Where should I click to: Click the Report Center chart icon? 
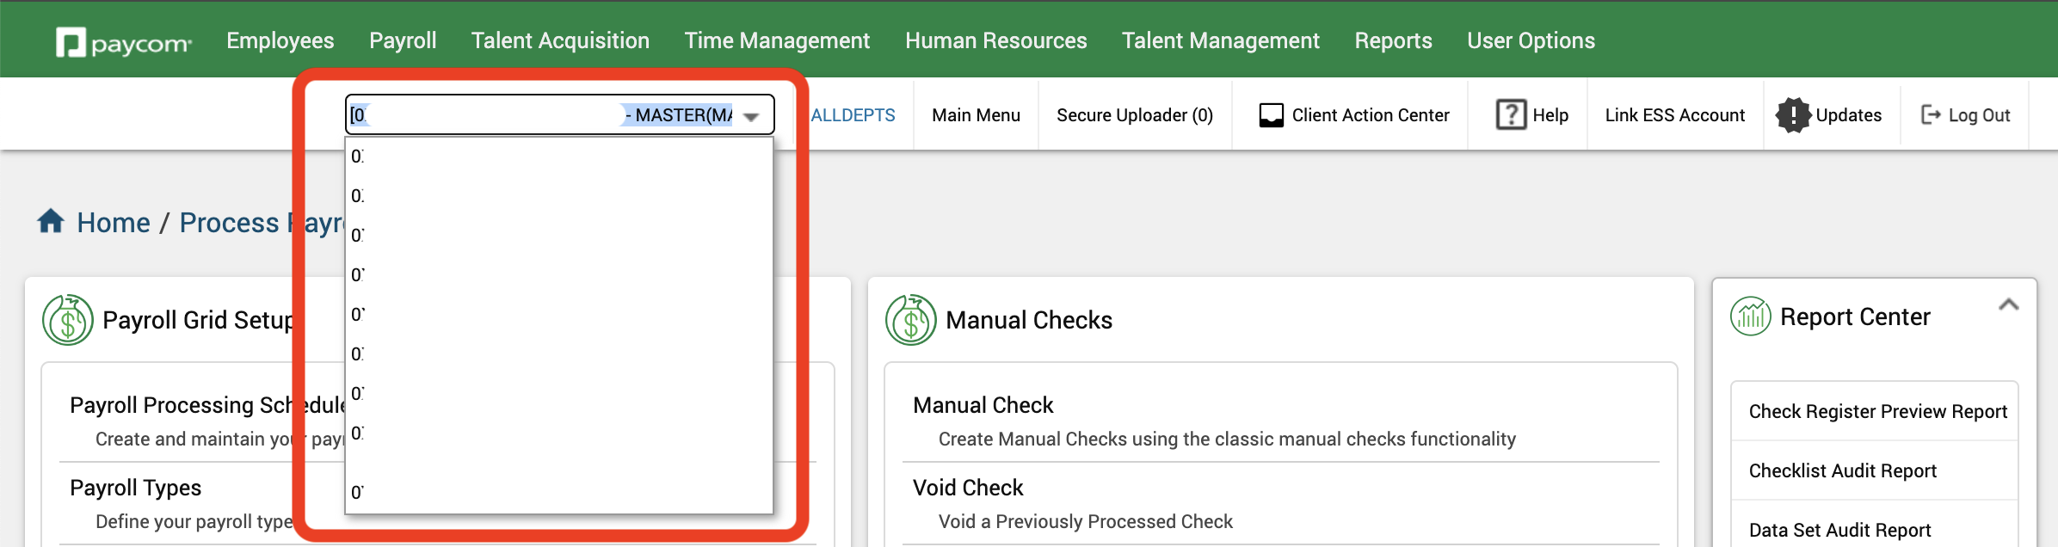[1750, 317]
